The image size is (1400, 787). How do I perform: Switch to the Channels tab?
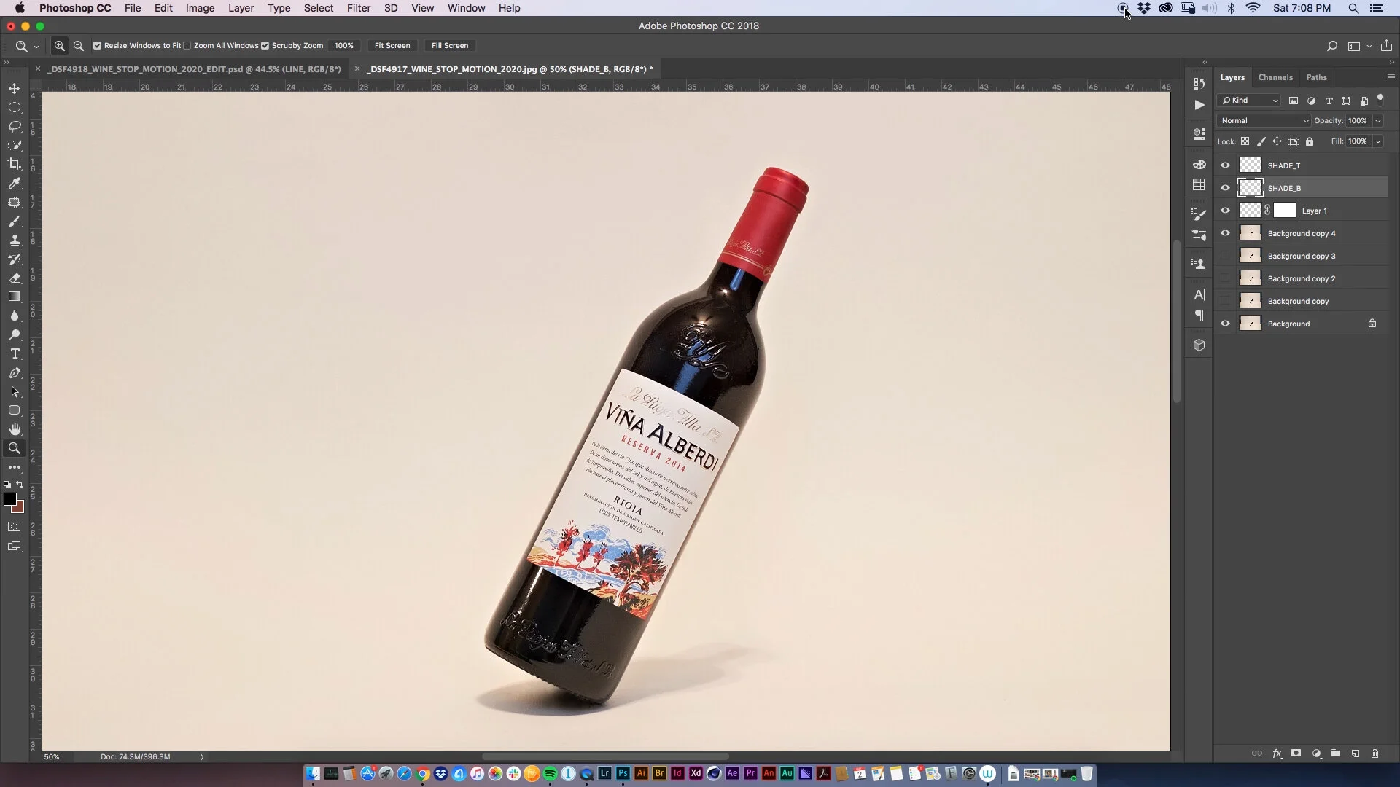[1275, 77]
